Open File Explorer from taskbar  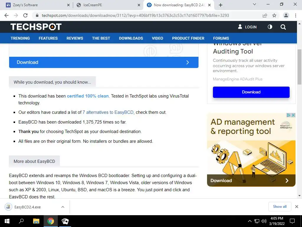[x=36, y=221]
